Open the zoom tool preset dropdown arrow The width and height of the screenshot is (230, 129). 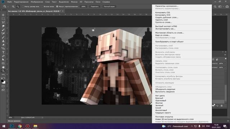pyautogui.click(x=8, y=7)
